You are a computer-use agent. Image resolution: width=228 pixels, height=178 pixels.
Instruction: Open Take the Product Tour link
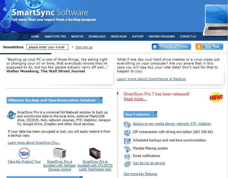24,161
